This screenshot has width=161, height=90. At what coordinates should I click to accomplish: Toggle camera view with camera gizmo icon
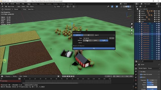pos(132,30)
